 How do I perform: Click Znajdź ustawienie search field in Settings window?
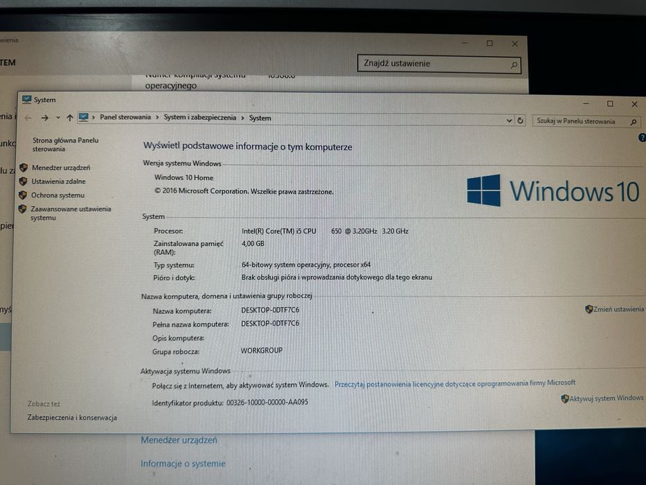pos(439,64)
